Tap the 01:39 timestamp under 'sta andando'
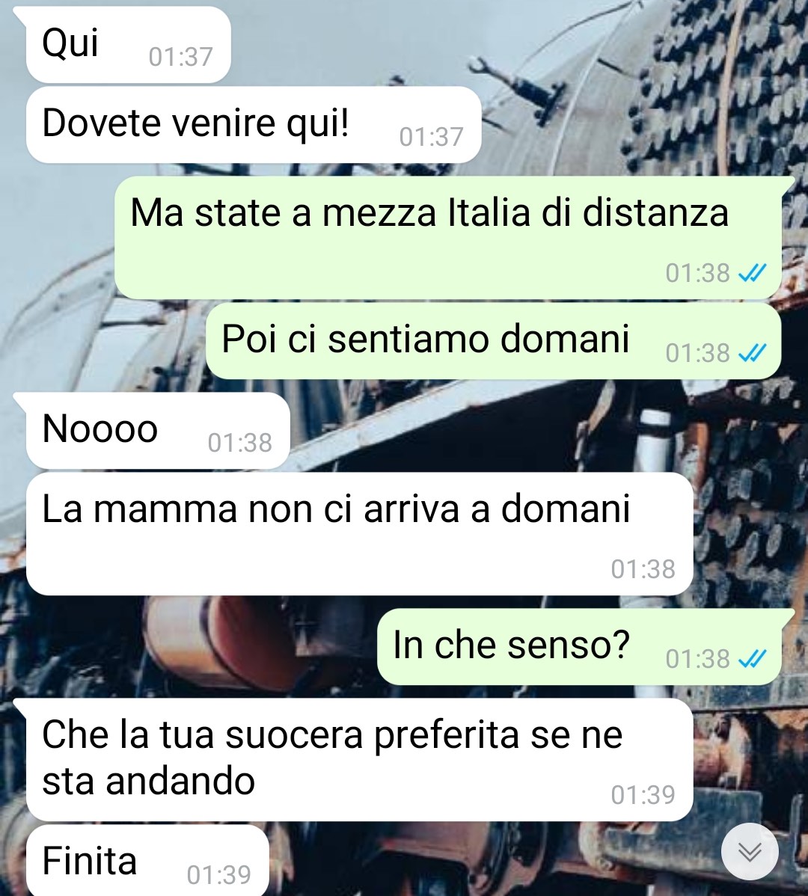 [643, 796]
